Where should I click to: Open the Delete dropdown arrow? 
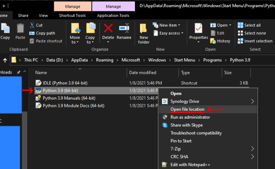click(108, 42)
